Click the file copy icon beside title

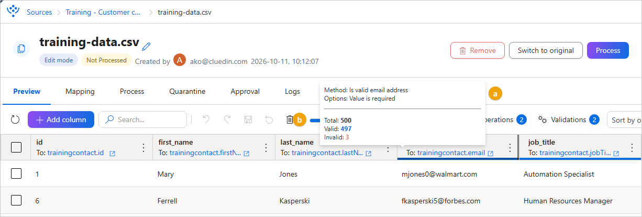point(21,49)
